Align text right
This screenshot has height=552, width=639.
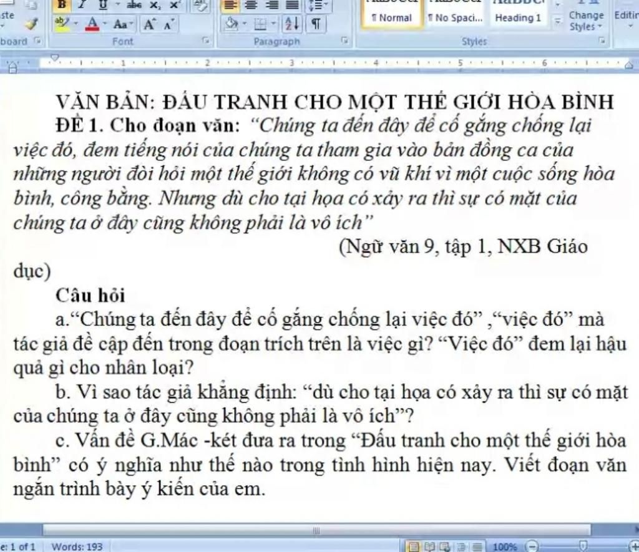pos(272,5)
